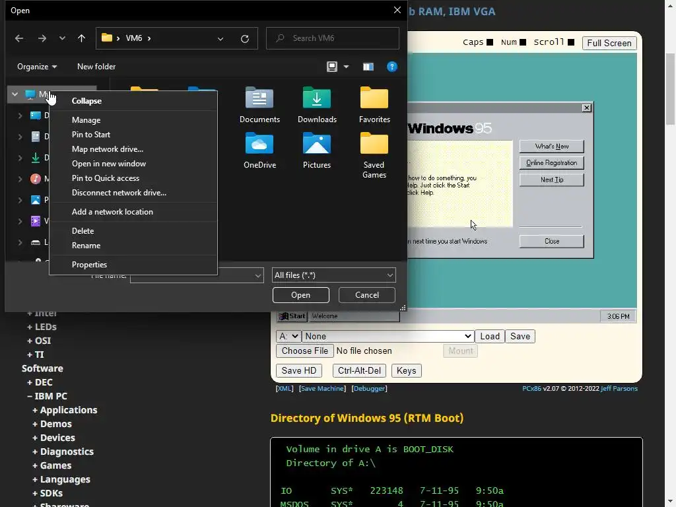Viewport: 676px width, 507px height.
Task: Click the Ctrl-Alt-Del button
Action: point(359,371)
